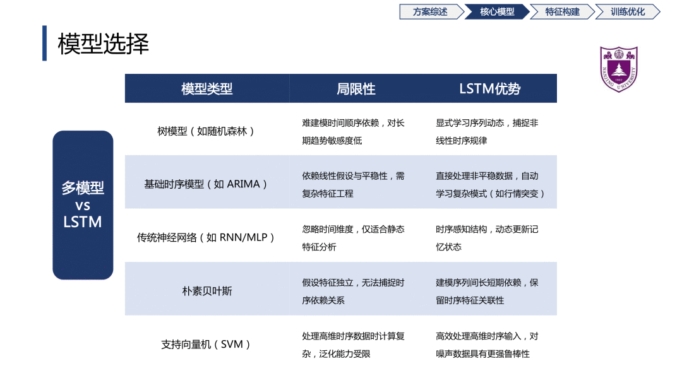Click the 假设特征独立 limitation text
The height and width of the screenshot is (383, 682).
353,292
